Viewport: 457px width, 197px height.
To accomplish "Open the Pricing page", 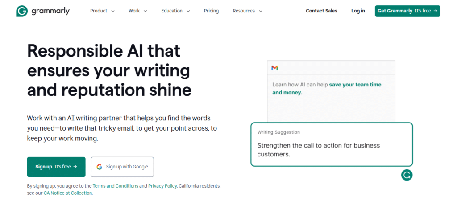I will 211,11.
